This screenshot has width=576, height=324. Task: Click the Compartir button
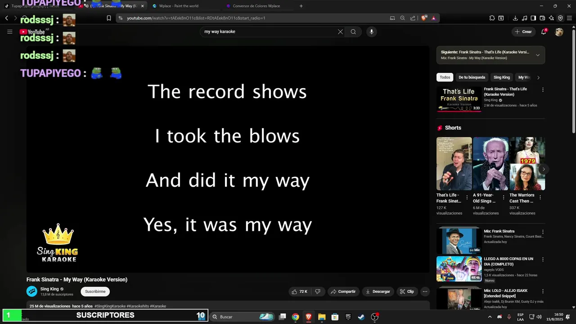343,292
